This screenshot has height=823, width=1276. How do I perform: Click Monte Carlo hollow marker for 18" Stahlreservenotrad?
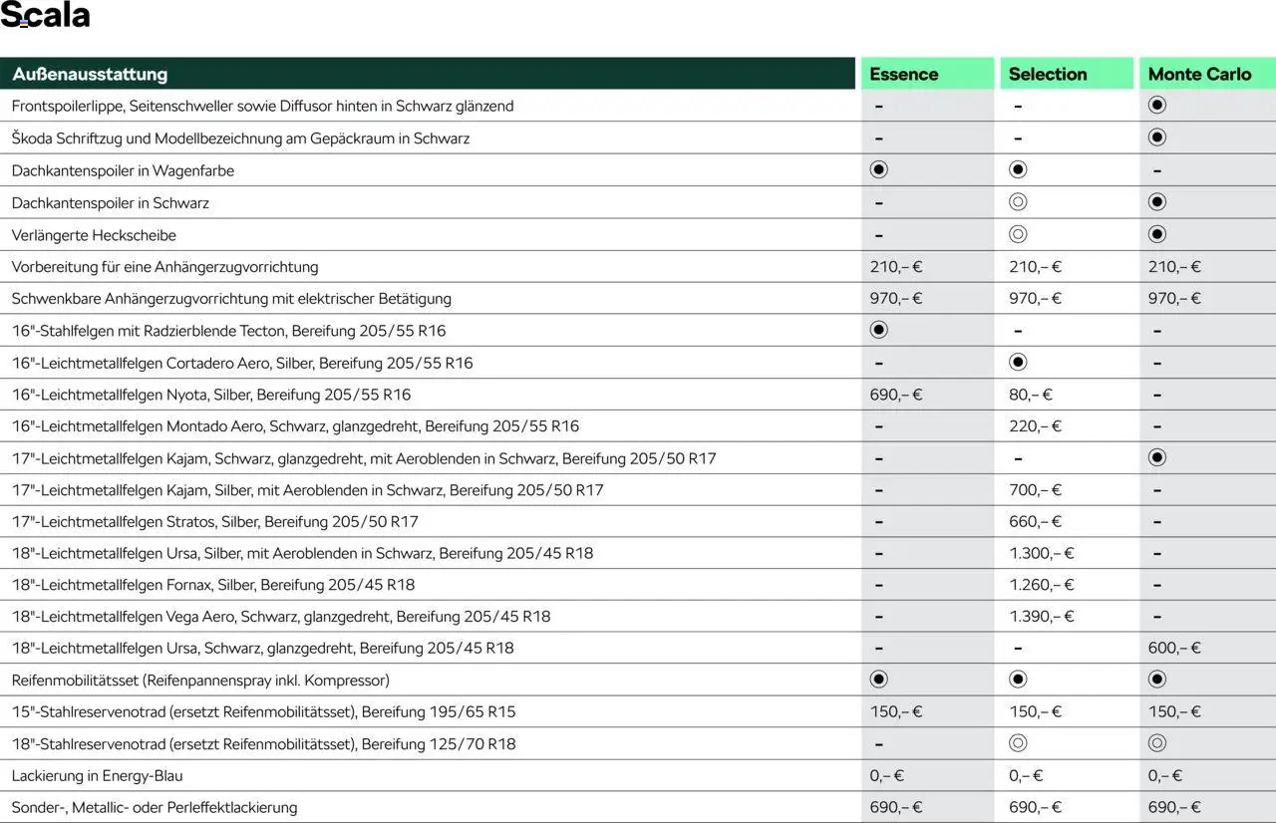coord(1156,743)
